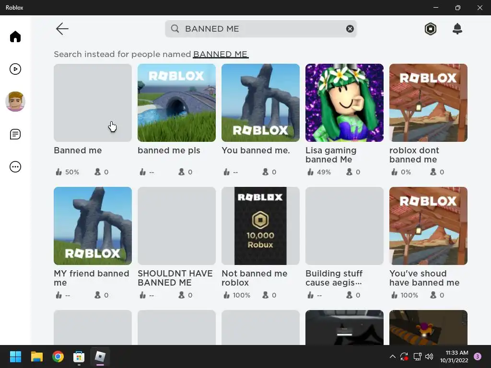Click thumbs-up icon under MY friend banned me
Screen dimensions: 491x368
pyautogui.click(x=59, y=295)
